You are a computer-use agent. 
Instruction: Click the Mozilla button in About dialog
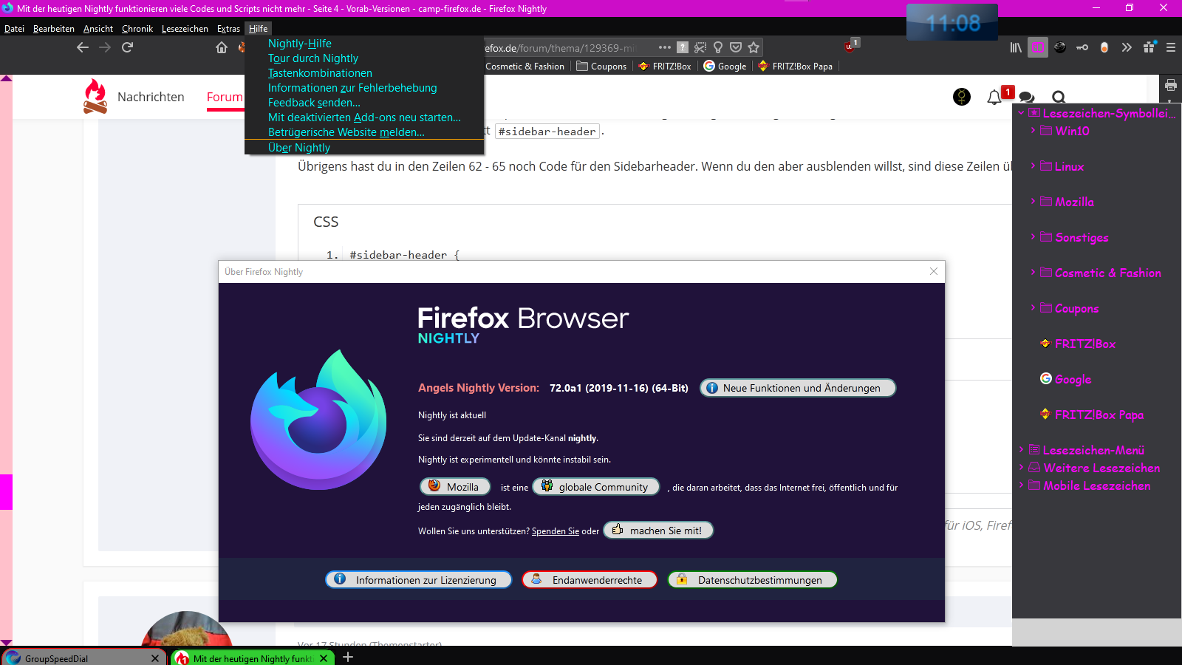point(455,487)
